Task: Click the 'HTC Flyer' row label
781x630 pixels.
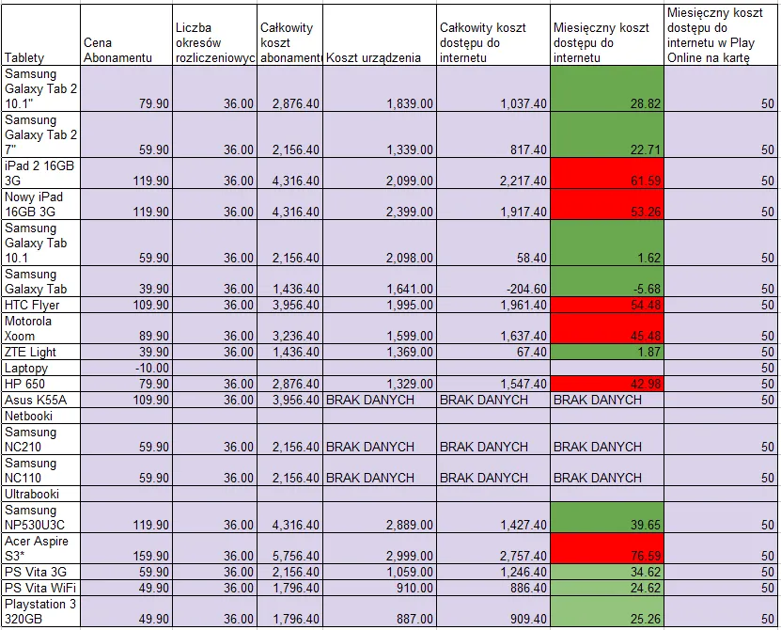Action: coord(40,305)
